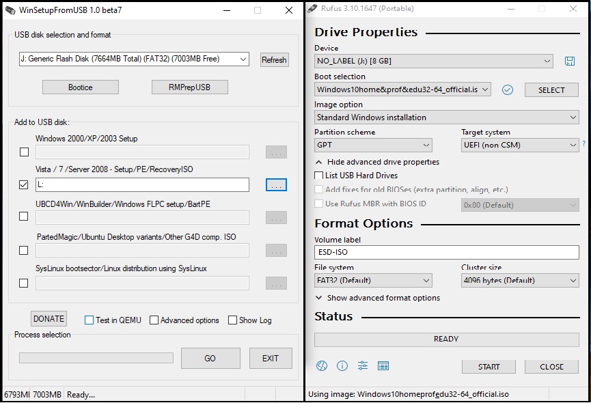Click the Volume label field

point(447,252)
